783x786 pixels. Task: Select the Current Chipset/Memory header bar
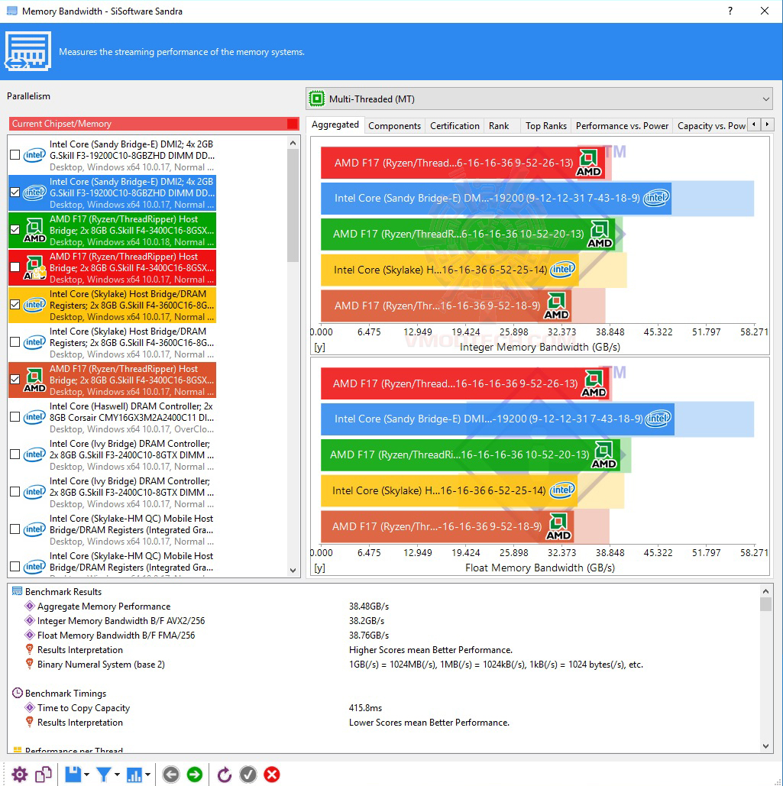[x=154, y=124]
